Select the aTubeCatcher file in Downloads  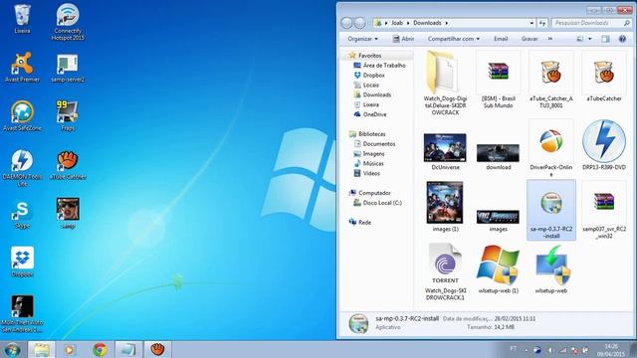coord(604,78)
